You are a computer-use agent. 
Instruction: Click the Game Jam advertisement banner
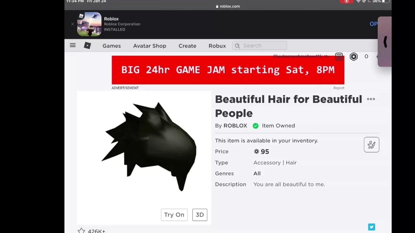coord(228,70)
